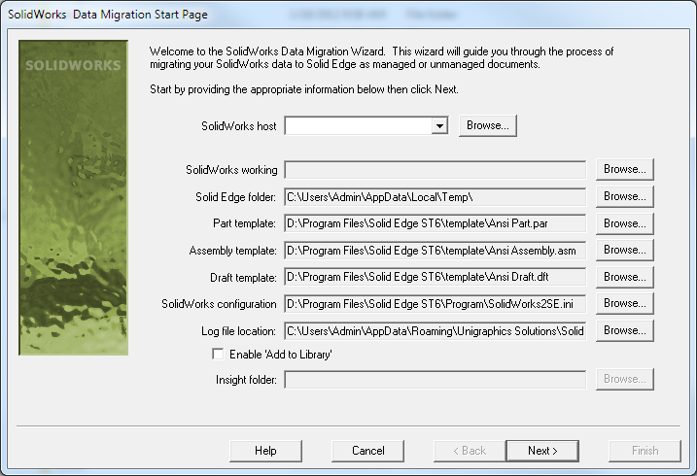
Task: Click the Solid Edge folder path field
Action: point(436,196)
